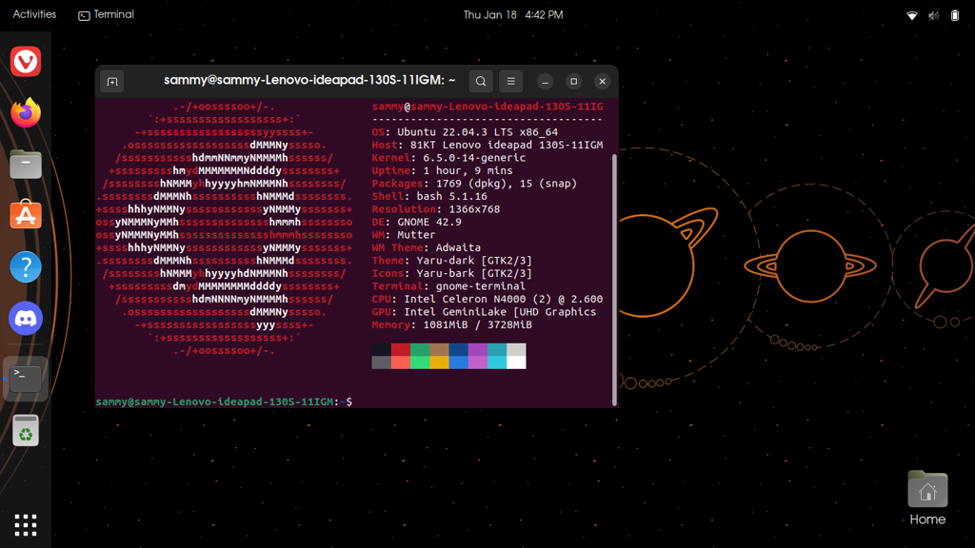975x548 pixels.
Task: Open a new terminal tab
Action: pyautogui.click(x=112, y=82)
